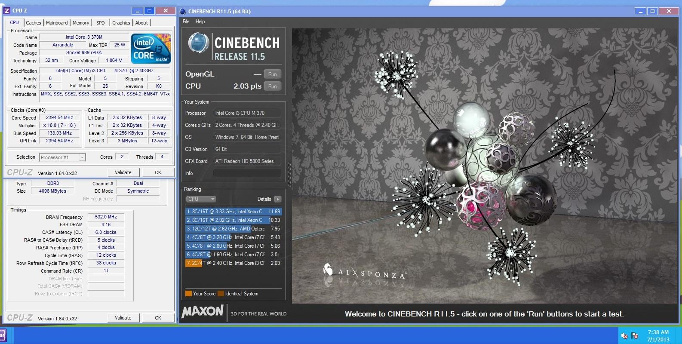This screenshot has width=682, height=344.
Task: Click the panel splitter grip beside the render
Action: coord(289,175)
